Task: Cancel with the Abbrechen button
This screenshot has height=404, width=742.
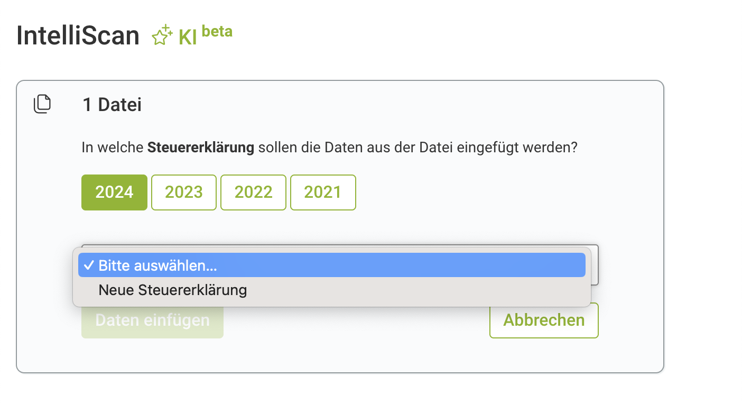Action: pyautogui.click(x=544, y=320)
